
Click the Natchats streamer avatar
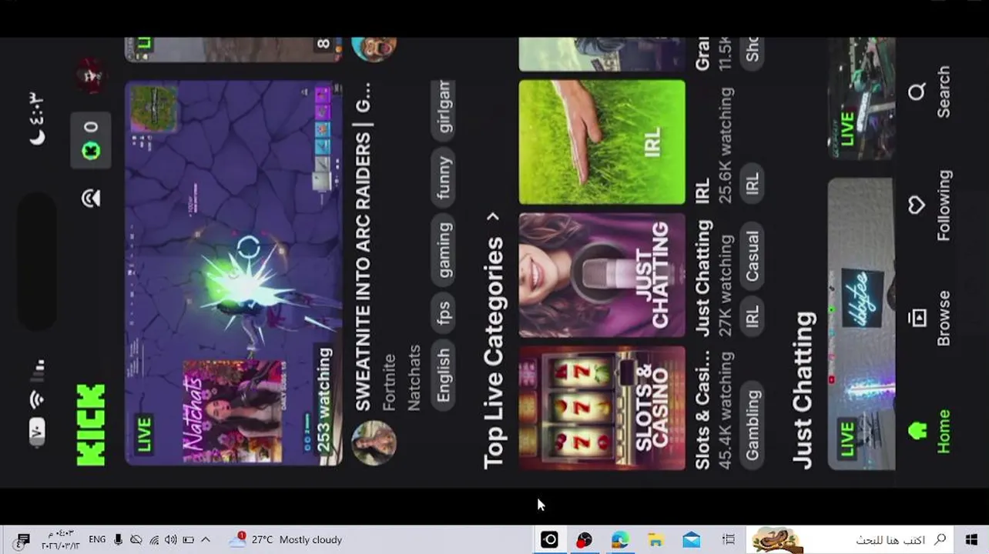(374, 442)
